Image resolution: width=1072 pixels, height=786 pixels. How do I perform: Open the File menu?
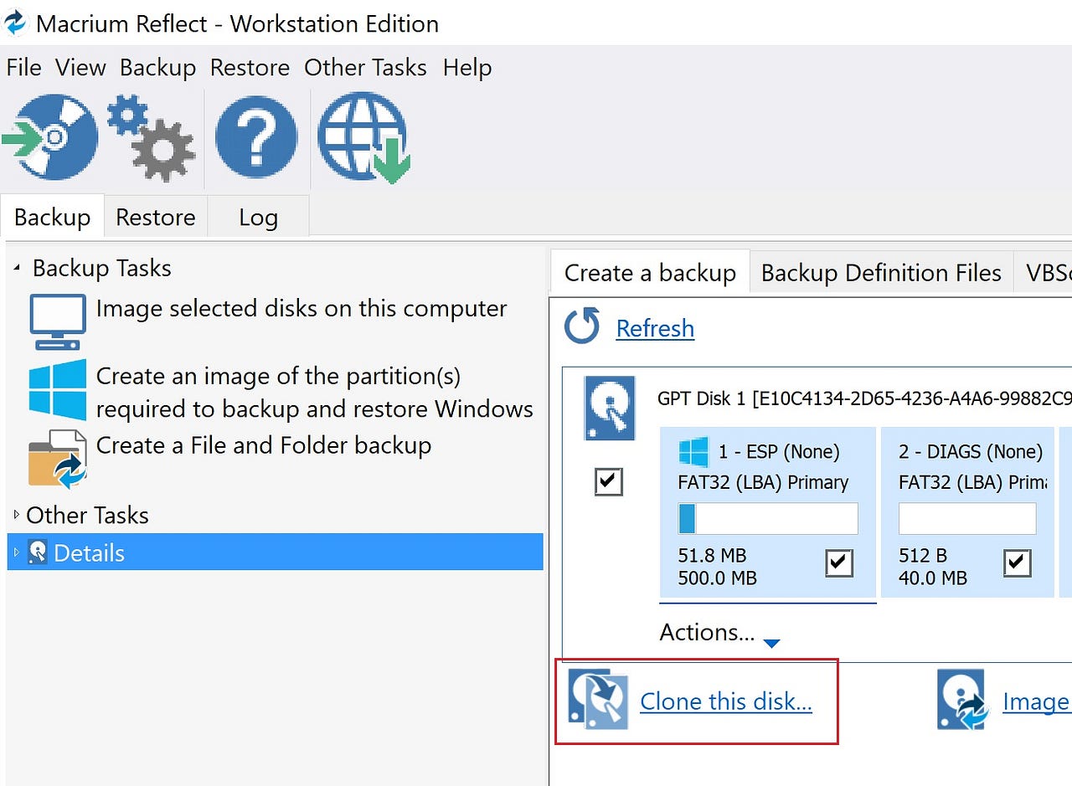pos(23,68)
